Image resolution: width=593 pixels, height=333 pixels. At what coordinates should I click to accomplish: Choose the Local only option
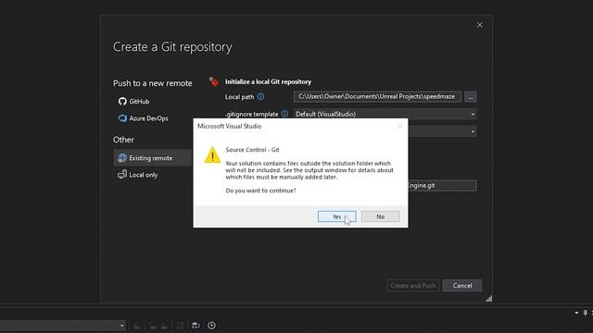[x=138, y=175]
